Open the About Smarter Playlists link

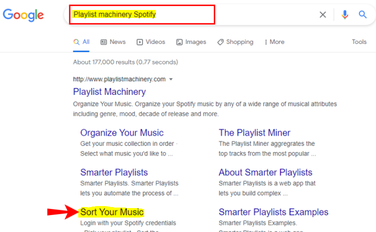(x=265, y=172)
